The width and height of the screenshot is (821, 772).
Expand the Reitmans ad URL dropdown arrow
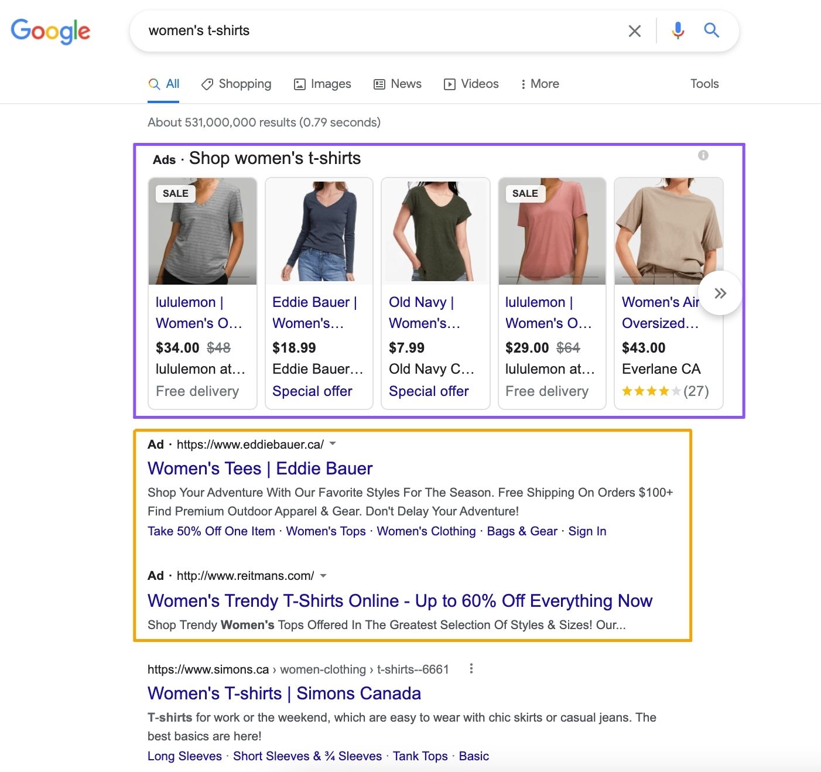pos(323,576)
